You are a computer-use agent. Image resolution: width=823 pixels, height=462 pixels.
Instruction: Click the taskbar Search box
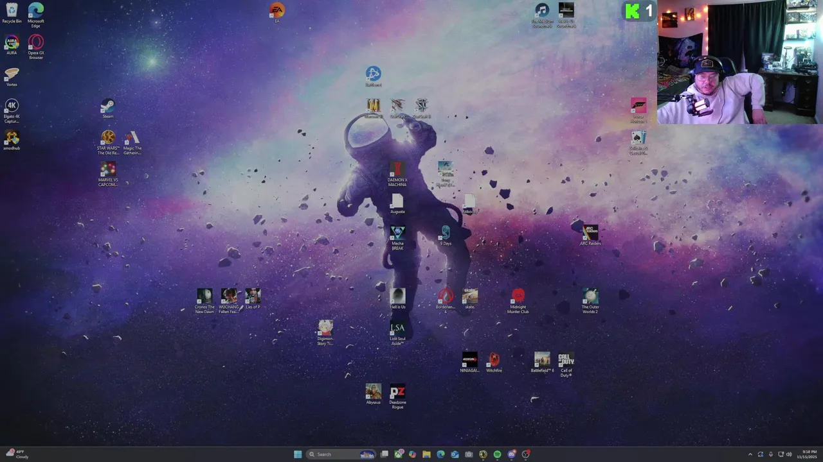click(x=341, y=454)
